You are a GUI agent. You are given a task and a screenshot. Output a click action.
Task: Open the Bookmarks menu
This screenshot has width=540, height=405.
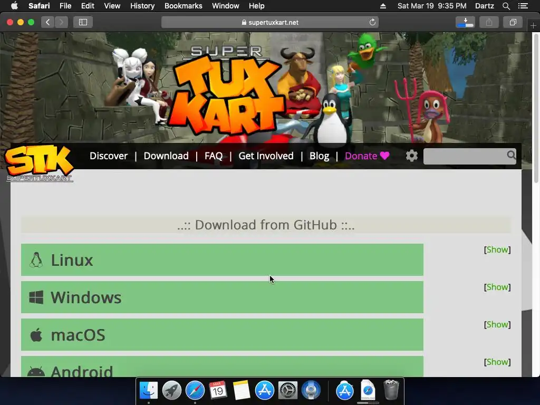pyautogui.click(x=183, y=6)
